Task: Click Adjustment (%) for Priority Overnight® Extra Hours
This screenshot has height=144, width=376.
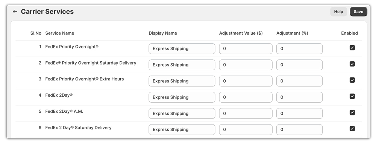Action: pos(299,81)
